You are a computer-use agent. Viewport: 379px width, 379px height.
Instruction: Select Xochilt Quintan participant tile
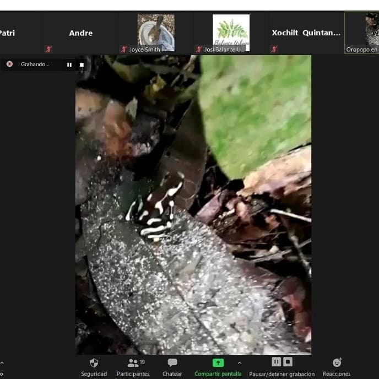(306, 33)
